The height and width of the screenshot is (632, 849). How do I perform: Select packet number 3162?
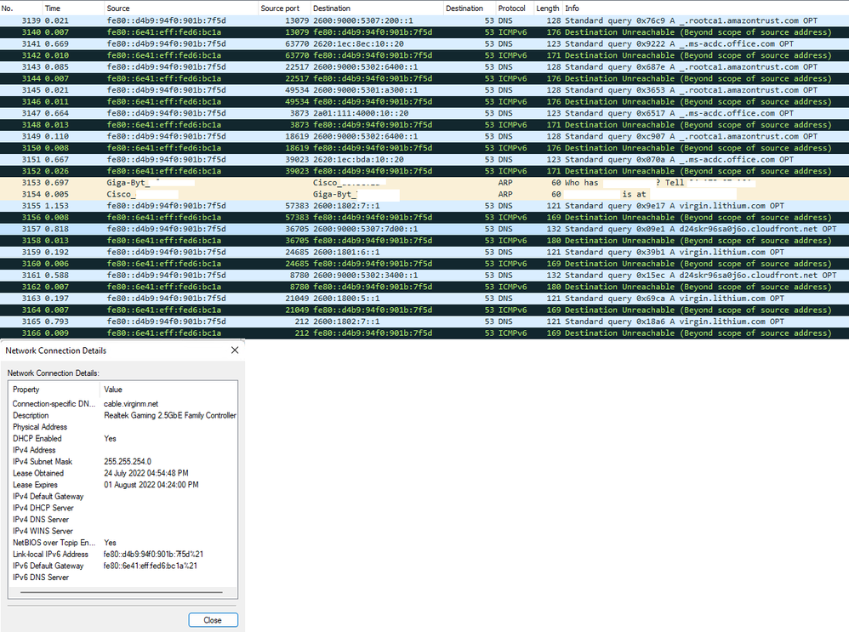(424, 287)
